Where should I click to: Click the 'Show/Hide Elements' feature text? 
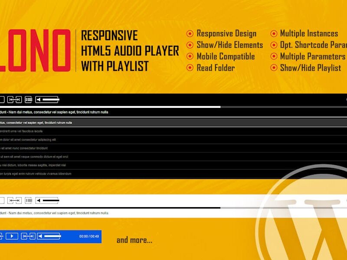[x=230, y=45]
